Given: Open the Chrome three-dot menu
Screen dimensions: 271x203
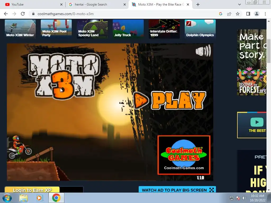Looking at the screenshot, I should click(x=265, y=14).
